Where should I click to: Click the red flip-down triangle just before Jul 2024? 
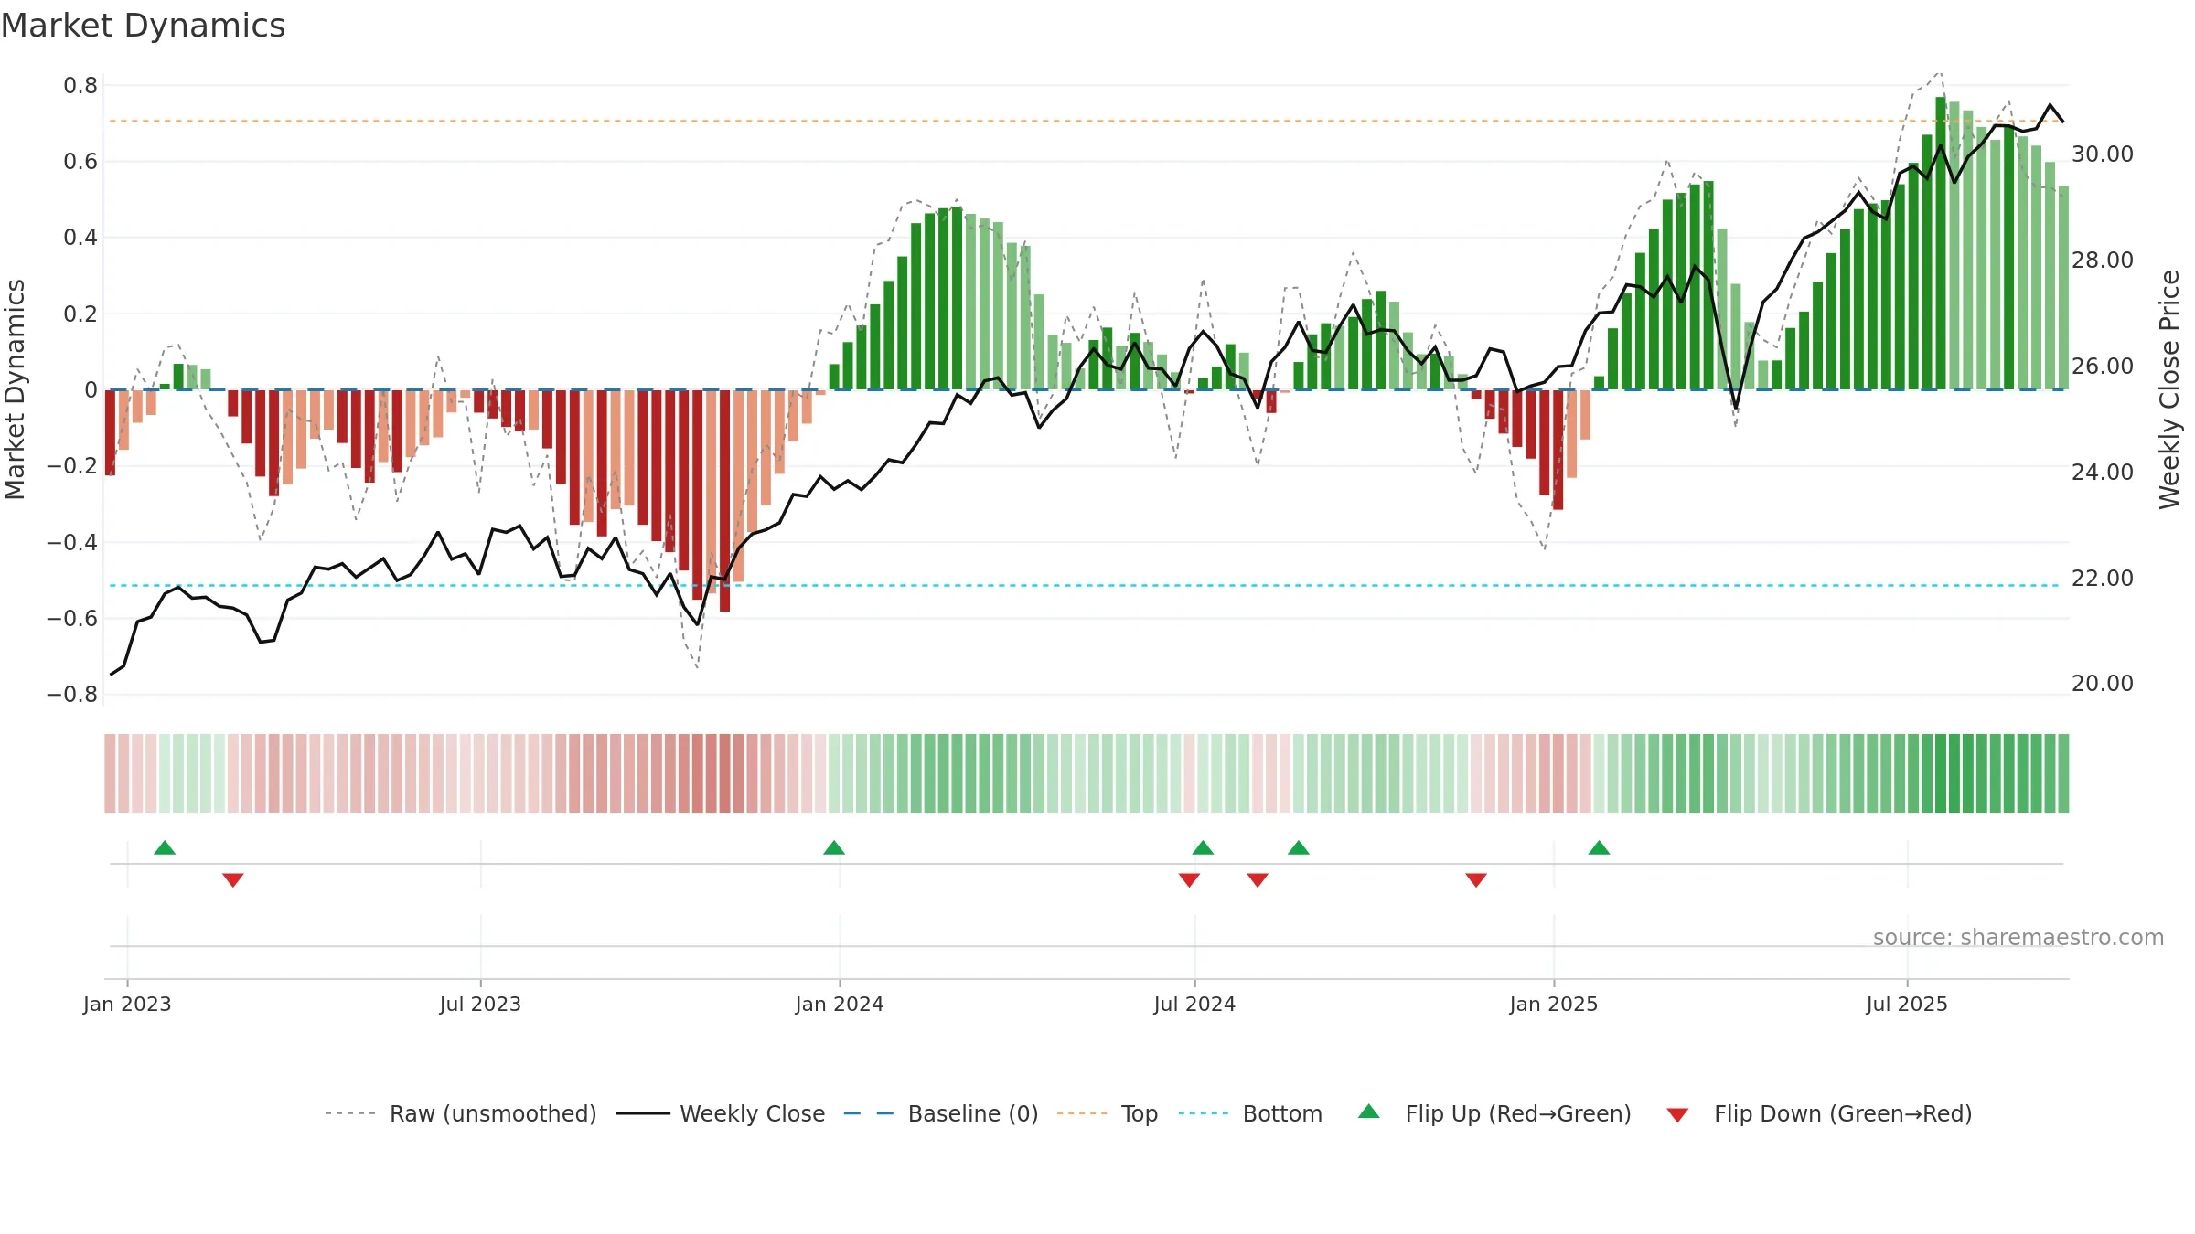(x=1189, y=879)
